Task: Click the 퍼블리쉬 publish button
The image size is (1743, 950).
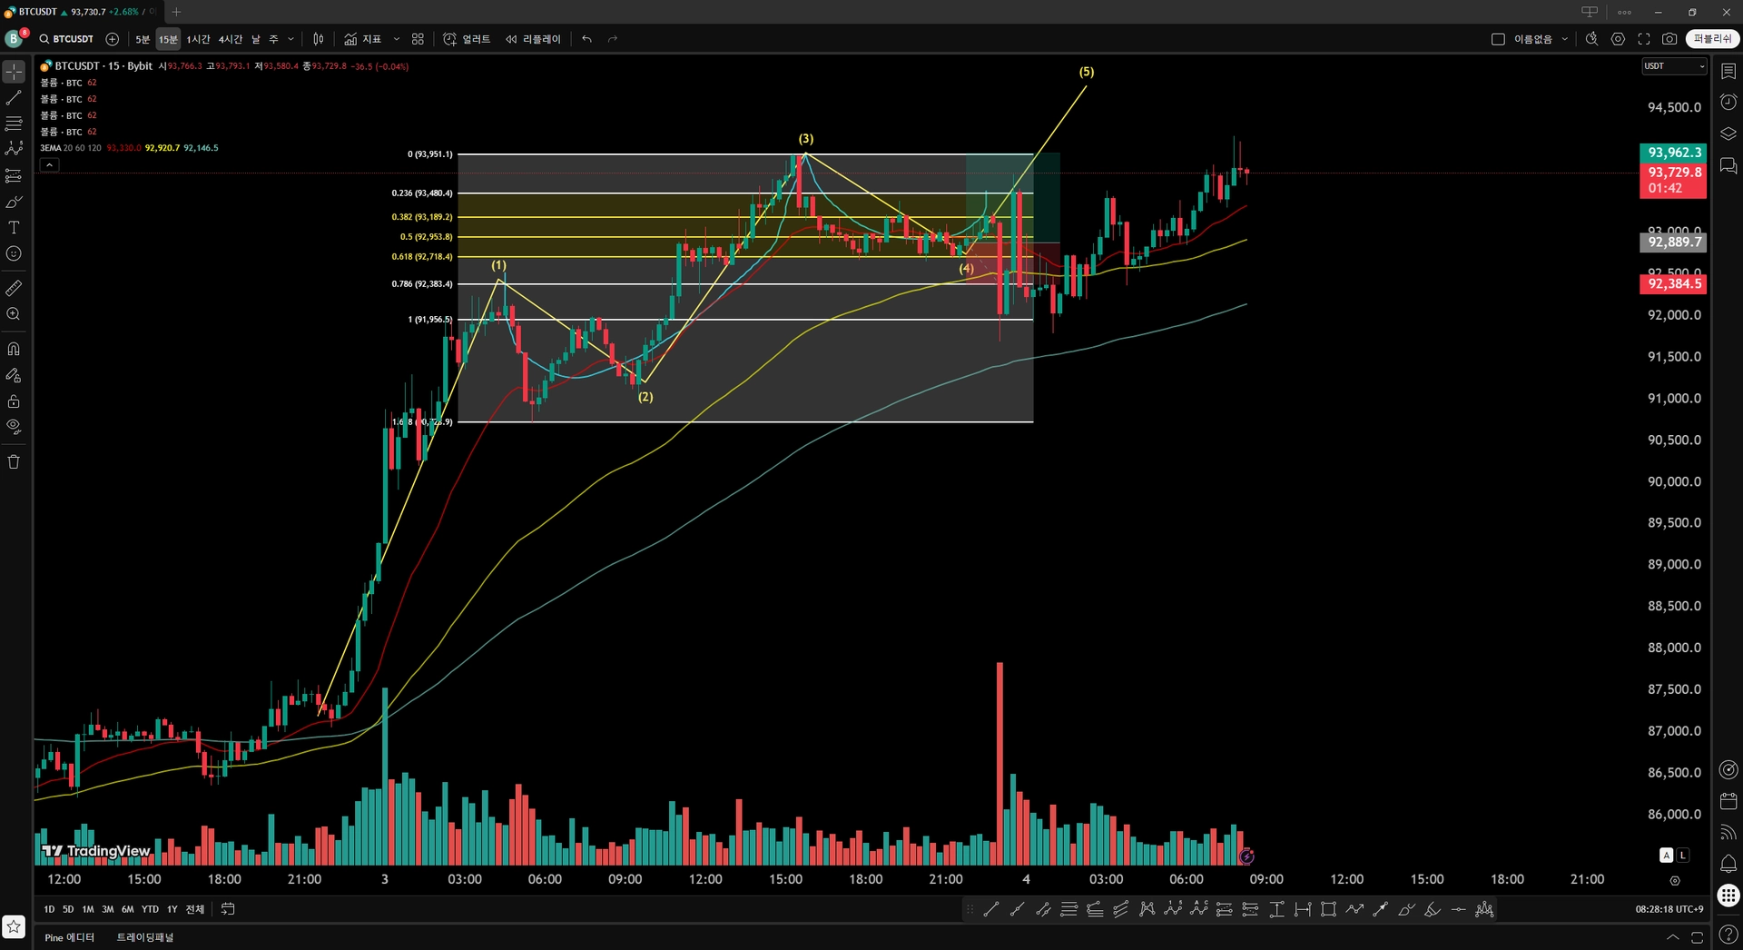Action: (x=1712, y=39)
